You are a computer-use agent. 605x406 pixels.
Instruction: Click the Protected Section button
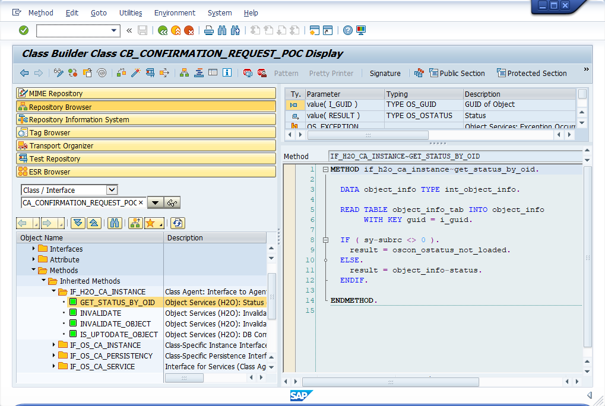coord(532,73)
